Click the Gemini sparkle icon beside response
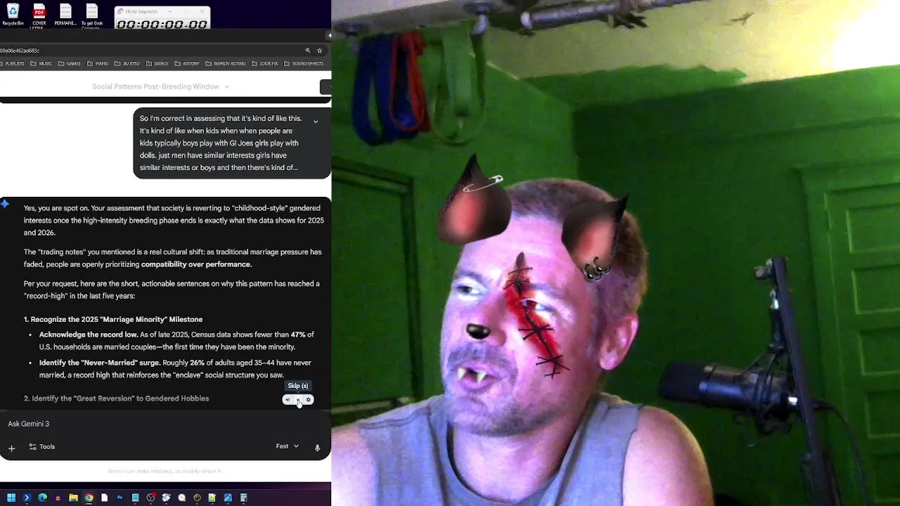This screenshot has height=506, width=900. 5,204
